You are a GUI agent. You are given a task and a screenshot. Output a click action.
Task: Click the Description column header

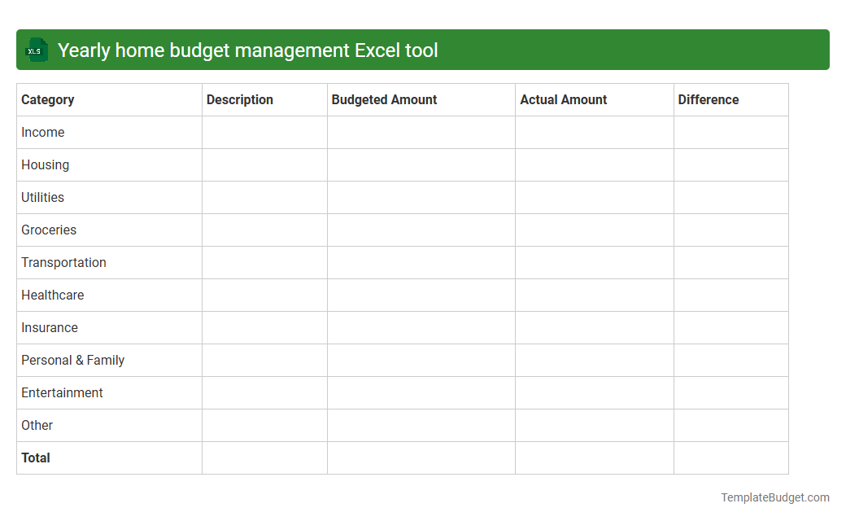pyautogui.click(x=239, y=99)
